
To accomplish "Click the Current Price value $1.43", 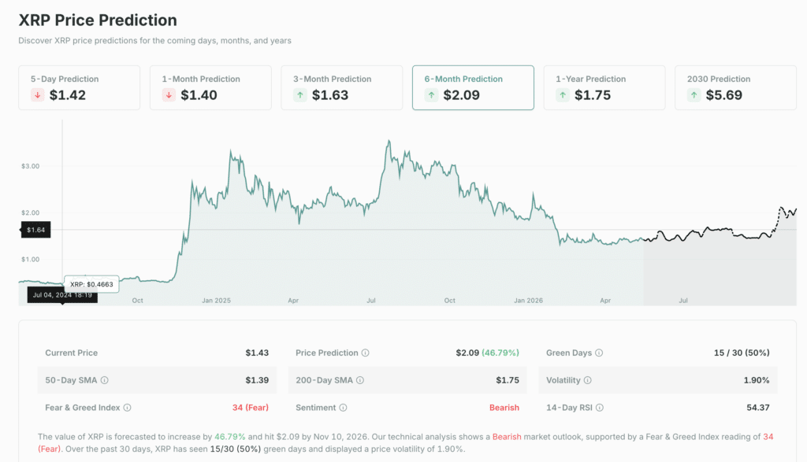I will [x=257, y=353].
